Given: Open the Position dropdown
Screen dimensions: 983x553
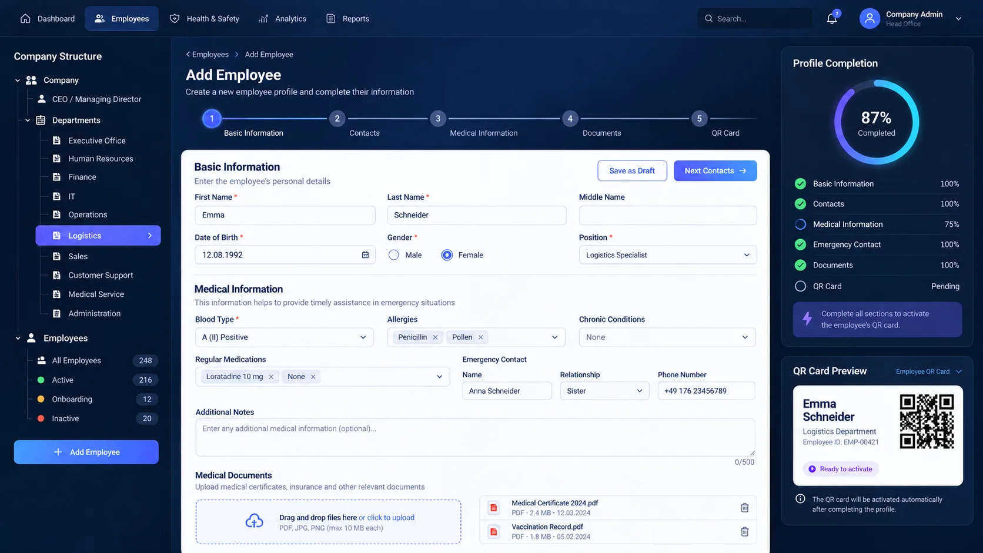Looking at the screenshot, I should pos(668,255).
